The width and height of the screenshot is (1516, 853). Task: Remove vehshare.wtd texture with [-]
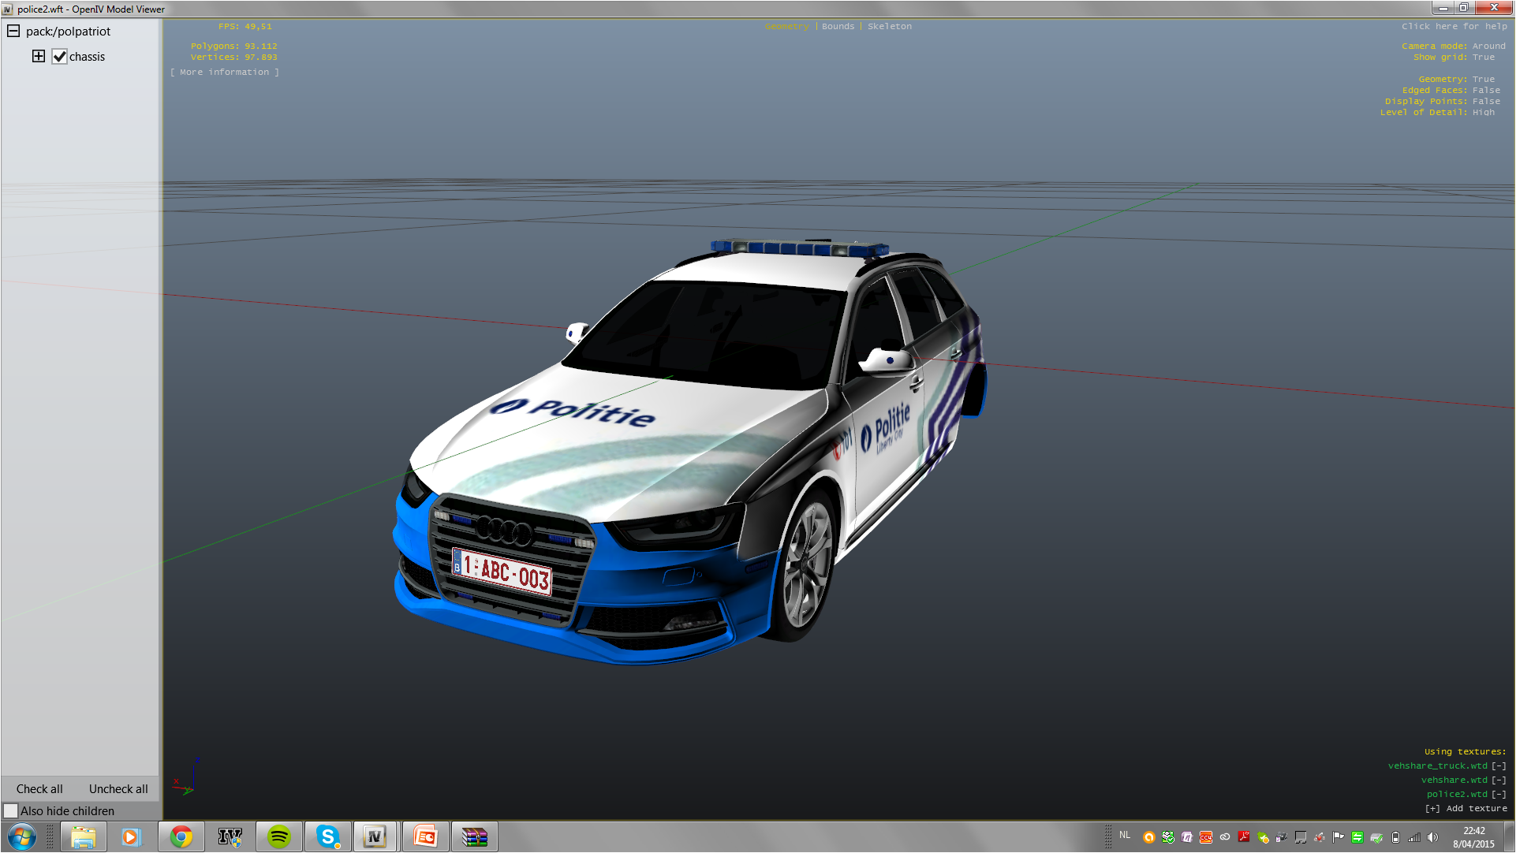(x=1499, y=780)
